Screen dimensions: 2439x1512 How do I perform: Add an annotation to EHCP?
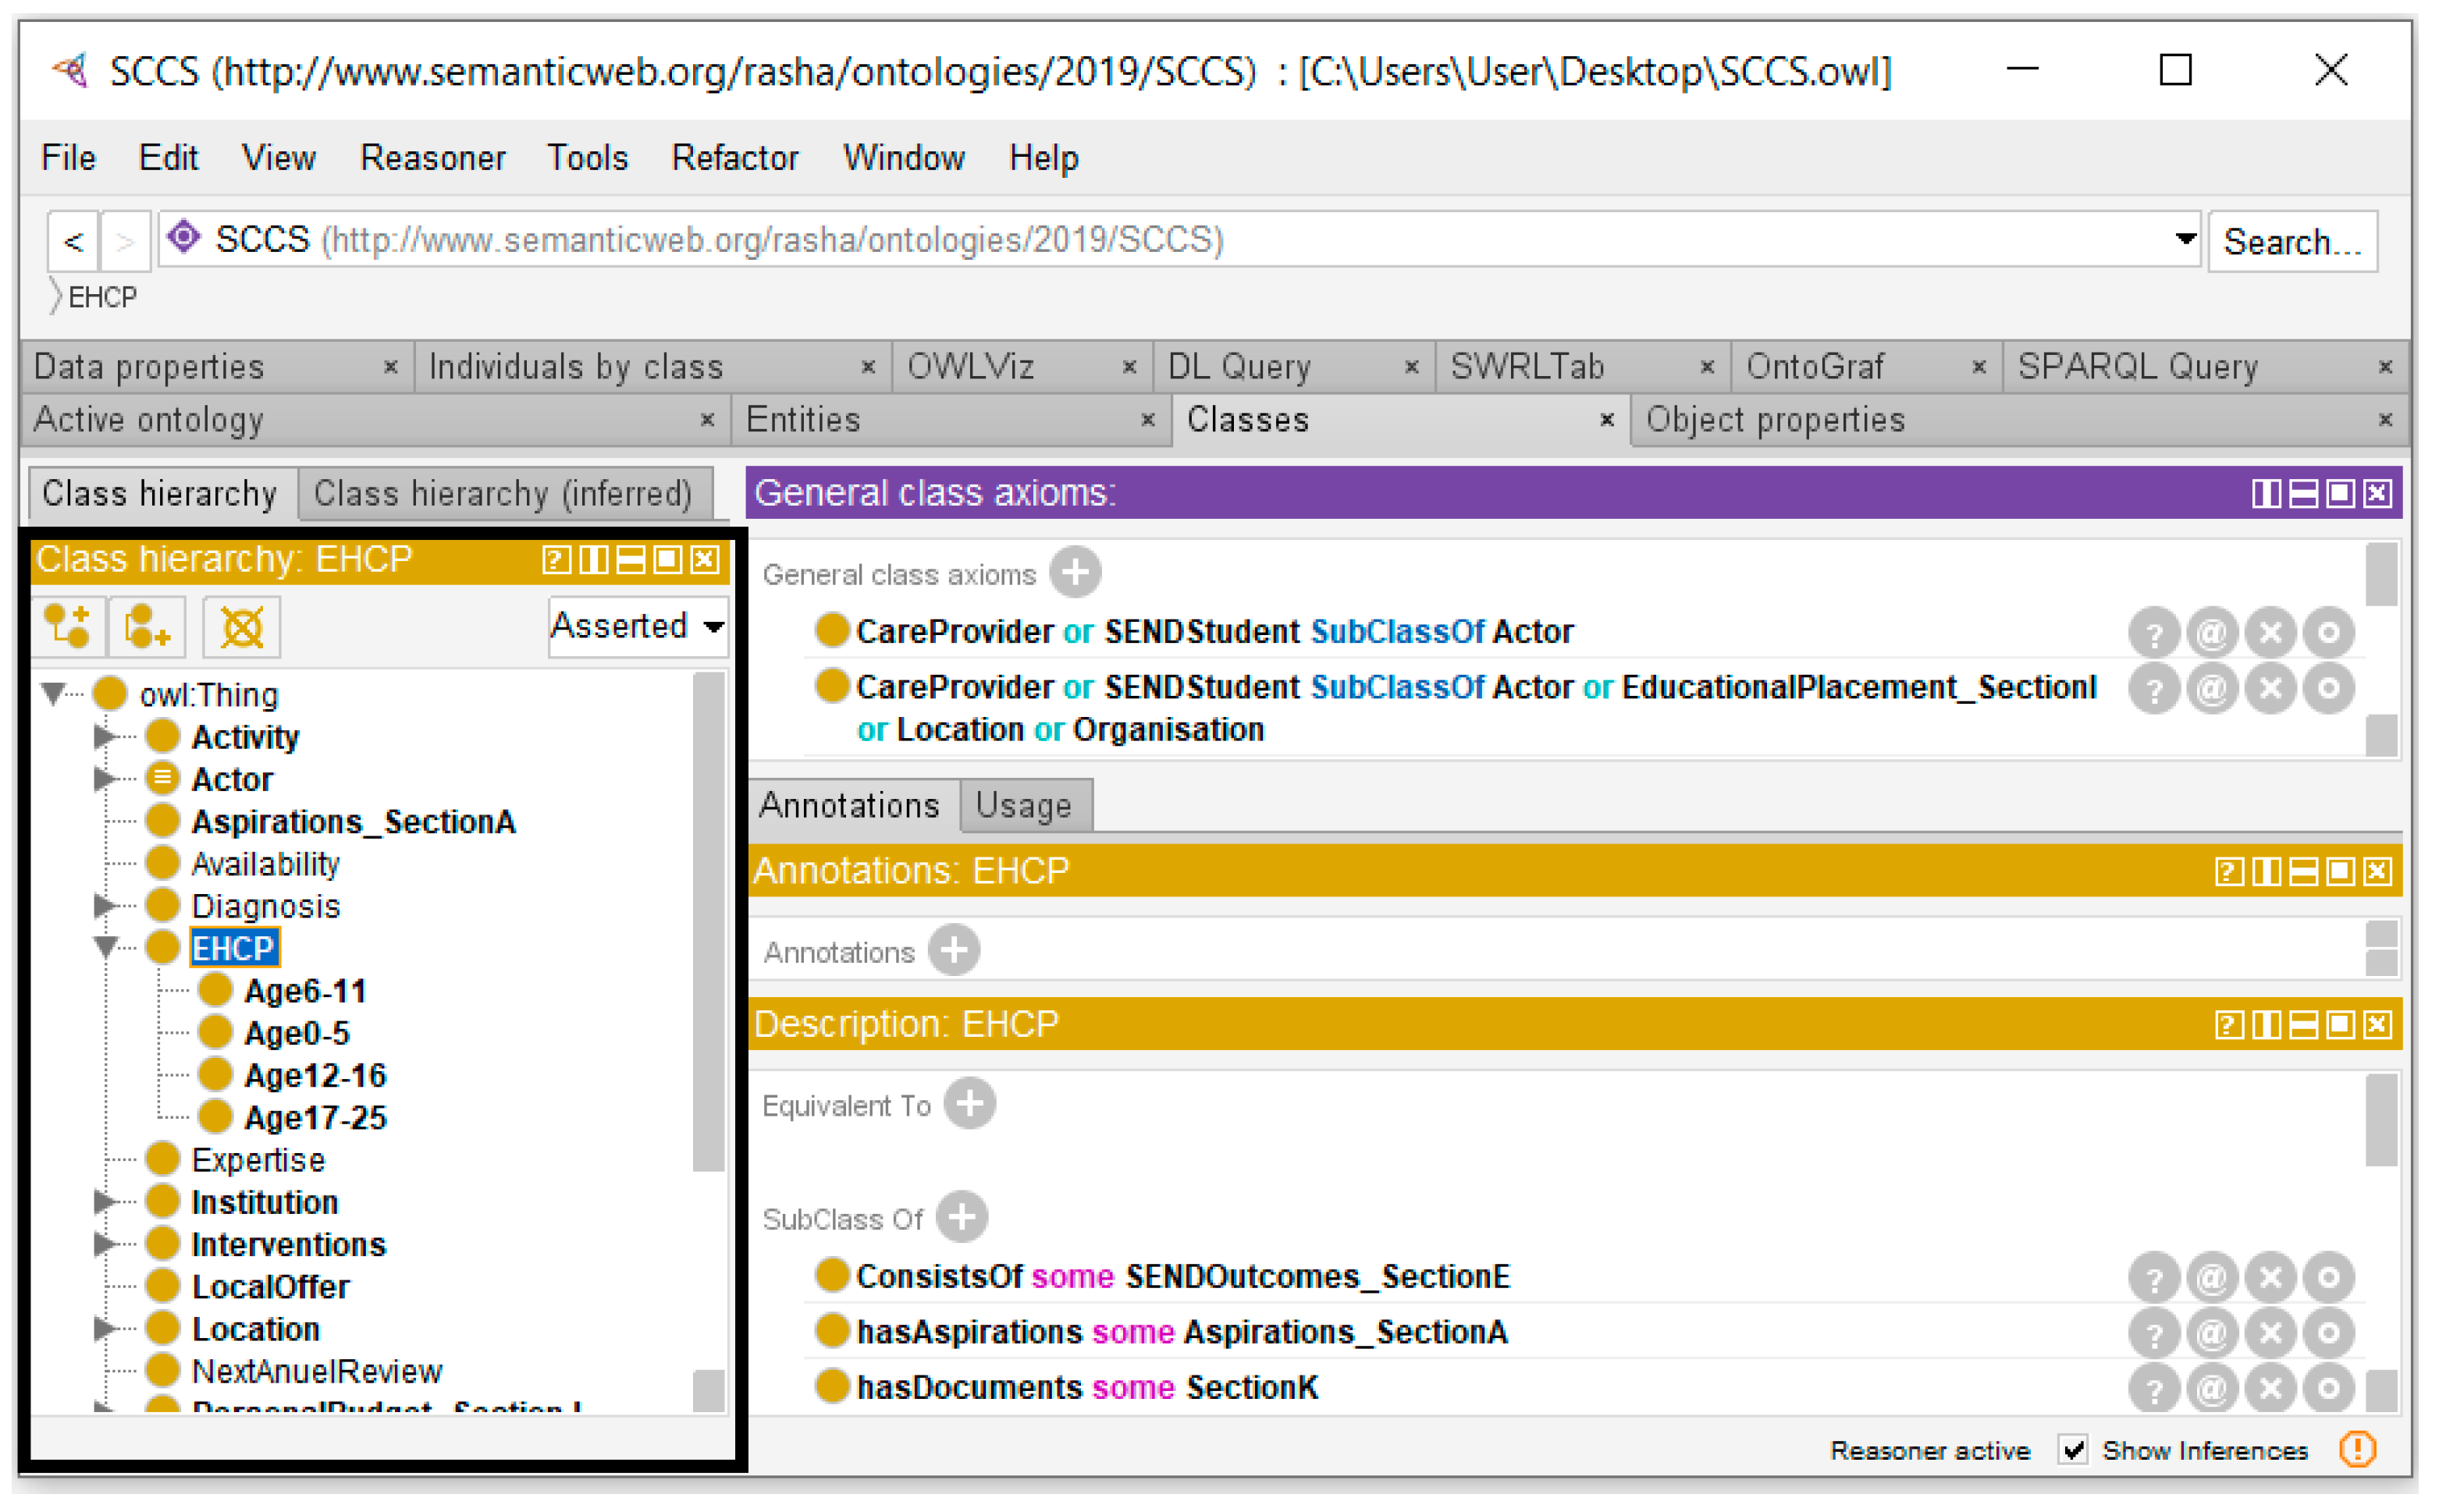[954, 950]
